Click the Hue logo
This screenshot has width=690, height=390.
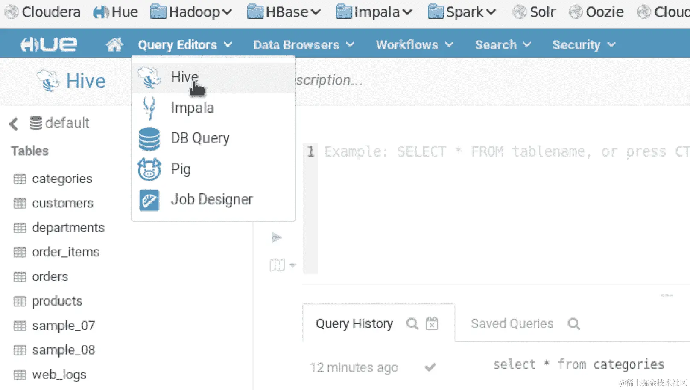[x=49, y=44]
